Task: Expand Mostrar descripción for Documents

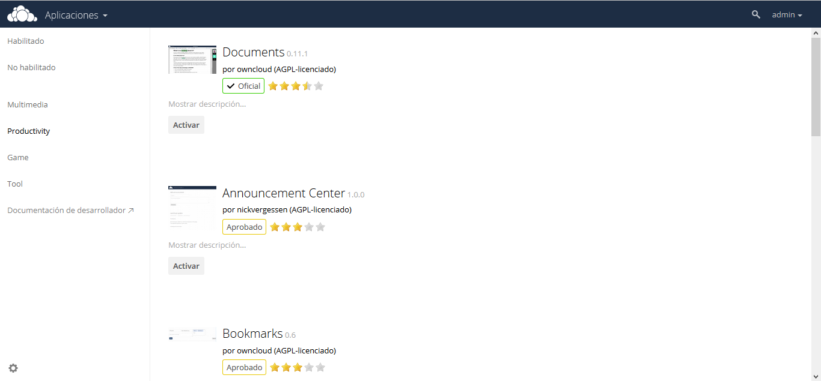Action: (x=207, y=104)
